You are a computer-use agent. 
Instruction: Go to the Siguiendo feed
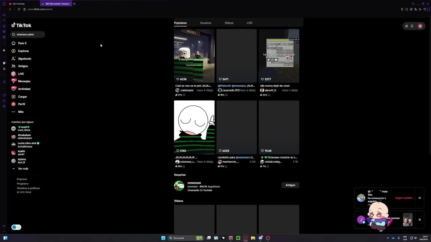pos(21,58)
